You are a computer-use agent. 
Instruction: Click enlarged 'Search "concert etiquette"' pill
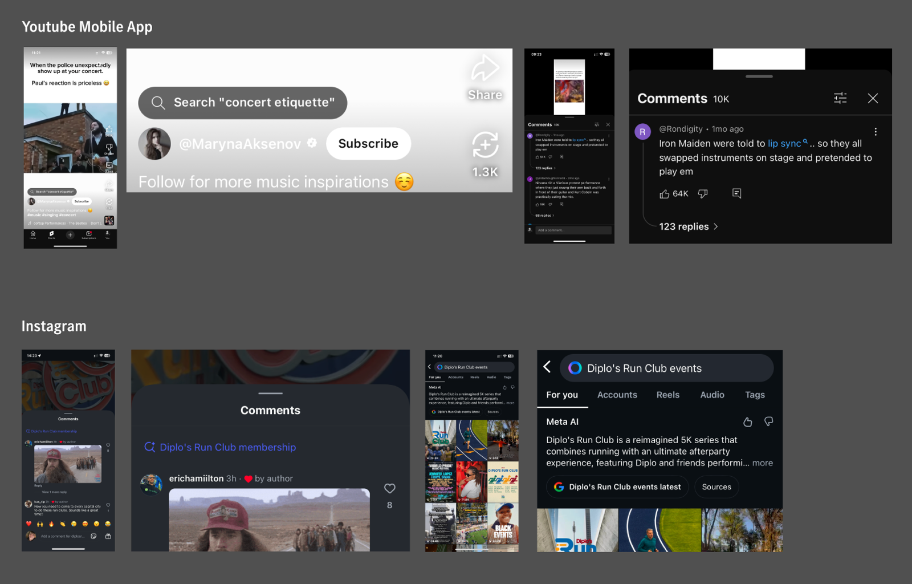[x=243, y=103]
